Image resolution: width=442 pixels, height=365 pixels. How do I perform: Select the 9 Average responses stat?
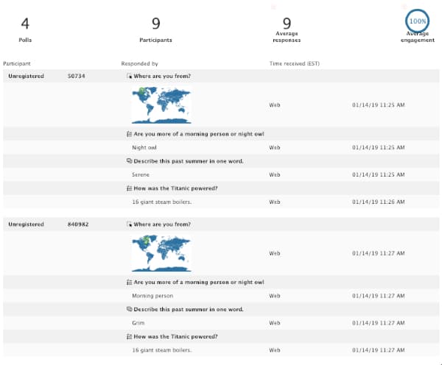[x=287, y=29]
